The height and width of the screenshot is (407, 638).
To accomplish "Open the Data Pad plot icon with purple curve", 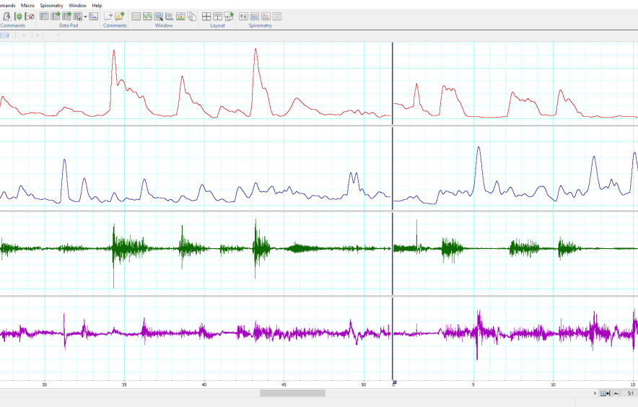I will tap(94, 17).
